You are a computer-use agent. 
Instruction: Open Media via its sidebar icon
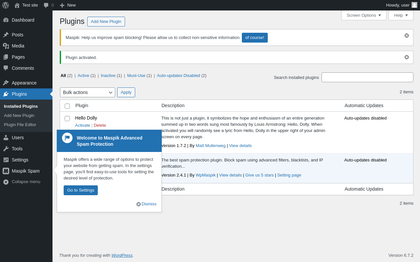coord(6,46)
